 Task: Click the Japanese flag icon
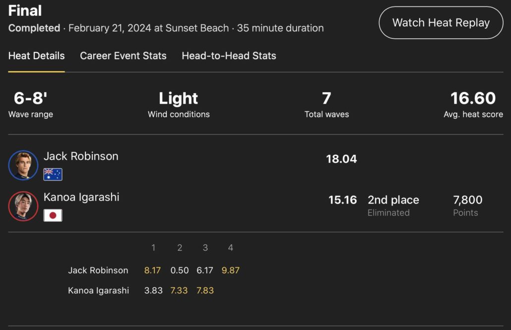53,215
